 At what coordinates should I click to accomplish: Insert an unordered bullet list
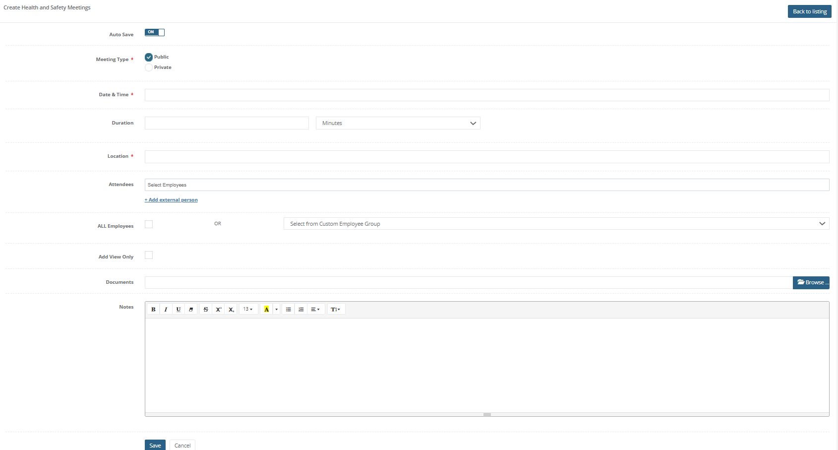288,309
